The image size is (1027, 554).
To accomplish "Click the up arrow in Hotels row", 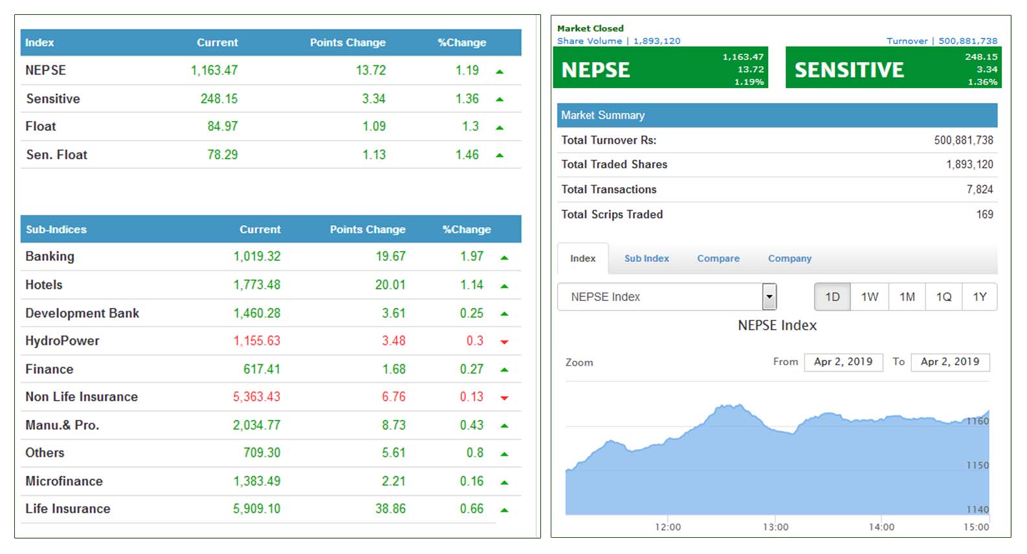I will pos(504,286).
